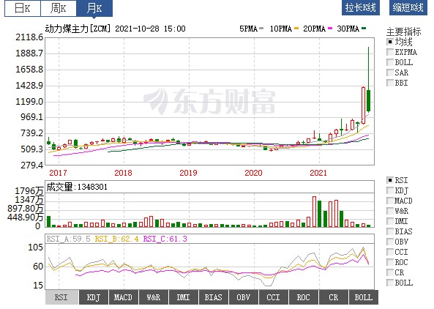The image size is (434, 309).
Task: Switch to the 日K daily chart tab
Action: click(23, 8)
